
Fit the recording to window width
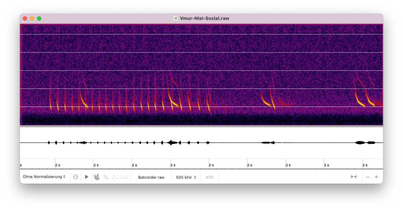pyautogui.click(x=354, y=177)
